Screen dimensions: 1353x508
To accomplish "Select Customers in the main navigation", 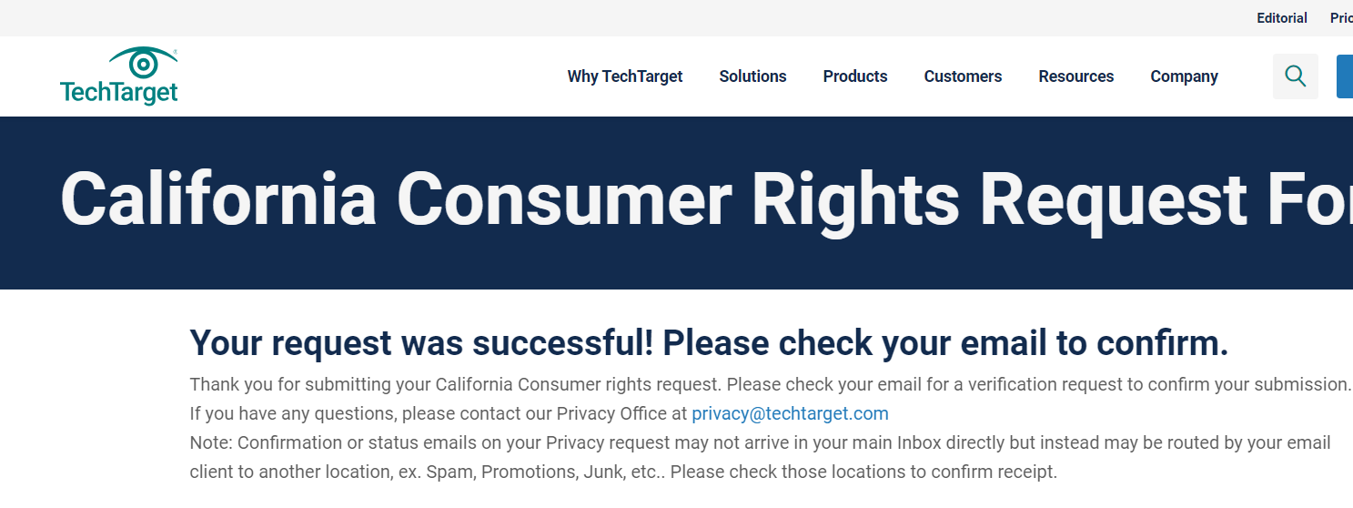I will pyautogui.click(x=963, y=76).
